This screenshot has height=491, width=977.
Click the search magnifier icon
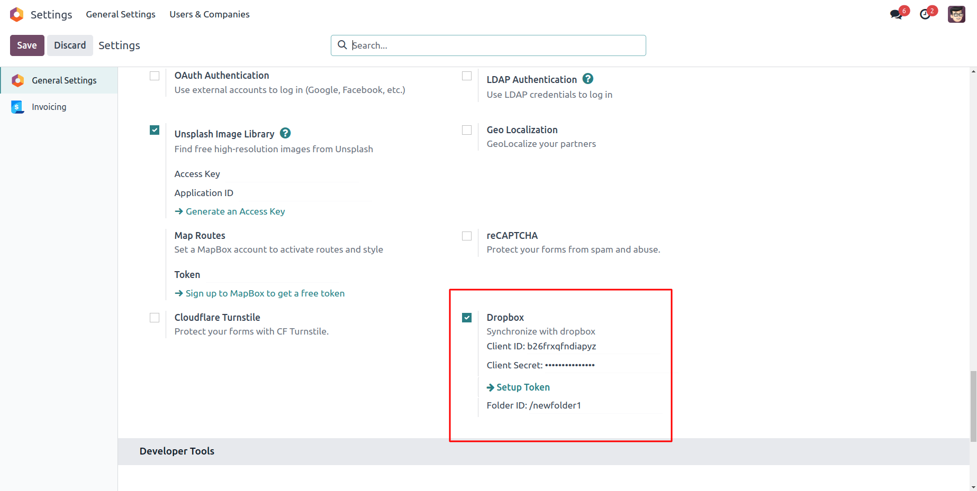(342, 45)
